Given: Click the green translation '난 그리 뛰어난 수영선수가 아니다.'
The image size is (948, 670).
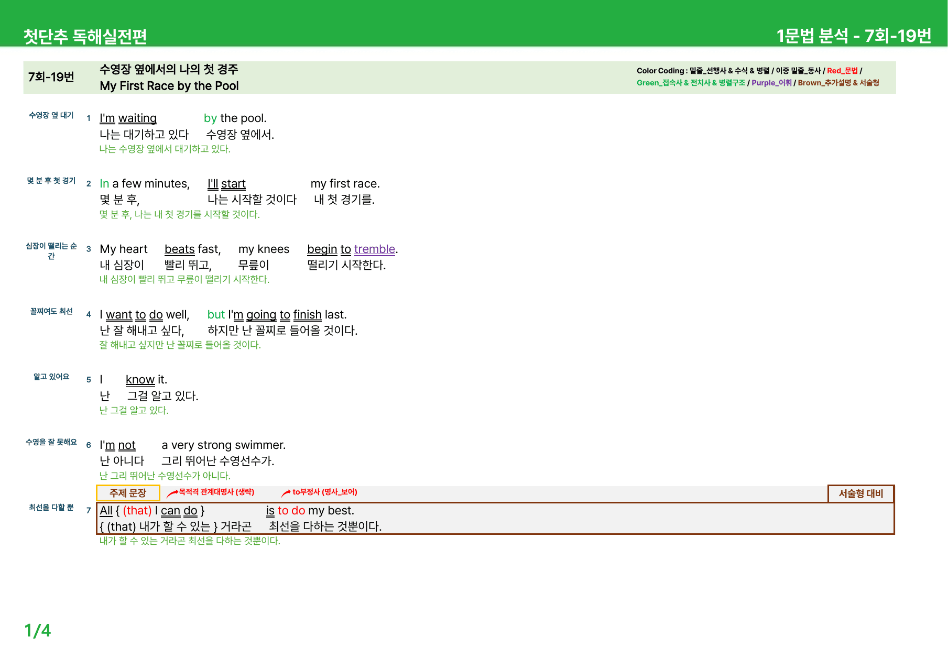Looking at the screenshot, I should (165, 476).
